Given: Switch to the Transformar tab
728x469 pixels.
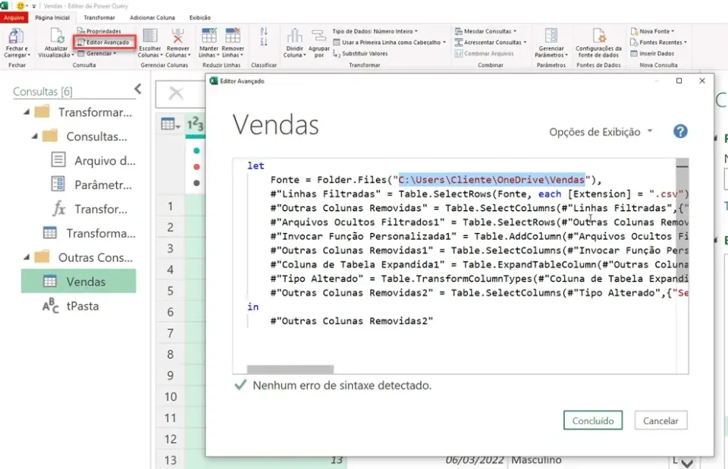Looking at the screenshot, I should pos(99,17).
